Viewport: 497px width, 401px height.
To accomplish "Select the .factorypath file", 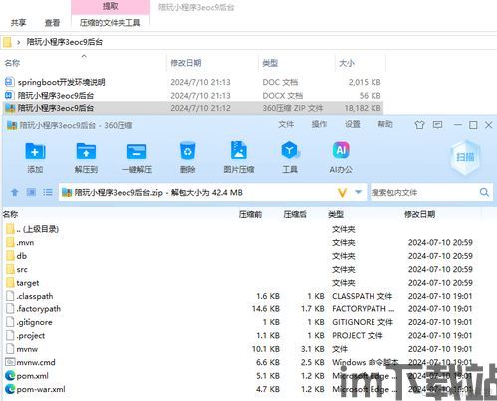I will (38, 309).
